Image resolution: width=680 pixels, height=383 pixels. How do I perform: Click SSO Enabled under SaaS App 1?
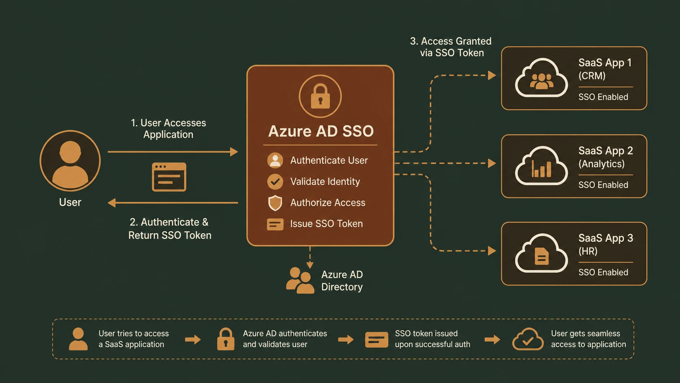click(604, 97)
